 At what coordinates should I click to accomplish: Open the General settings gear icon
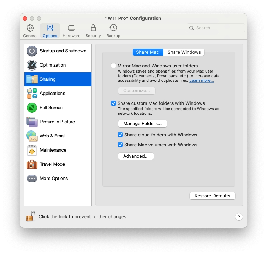click(x=30, y=28)
